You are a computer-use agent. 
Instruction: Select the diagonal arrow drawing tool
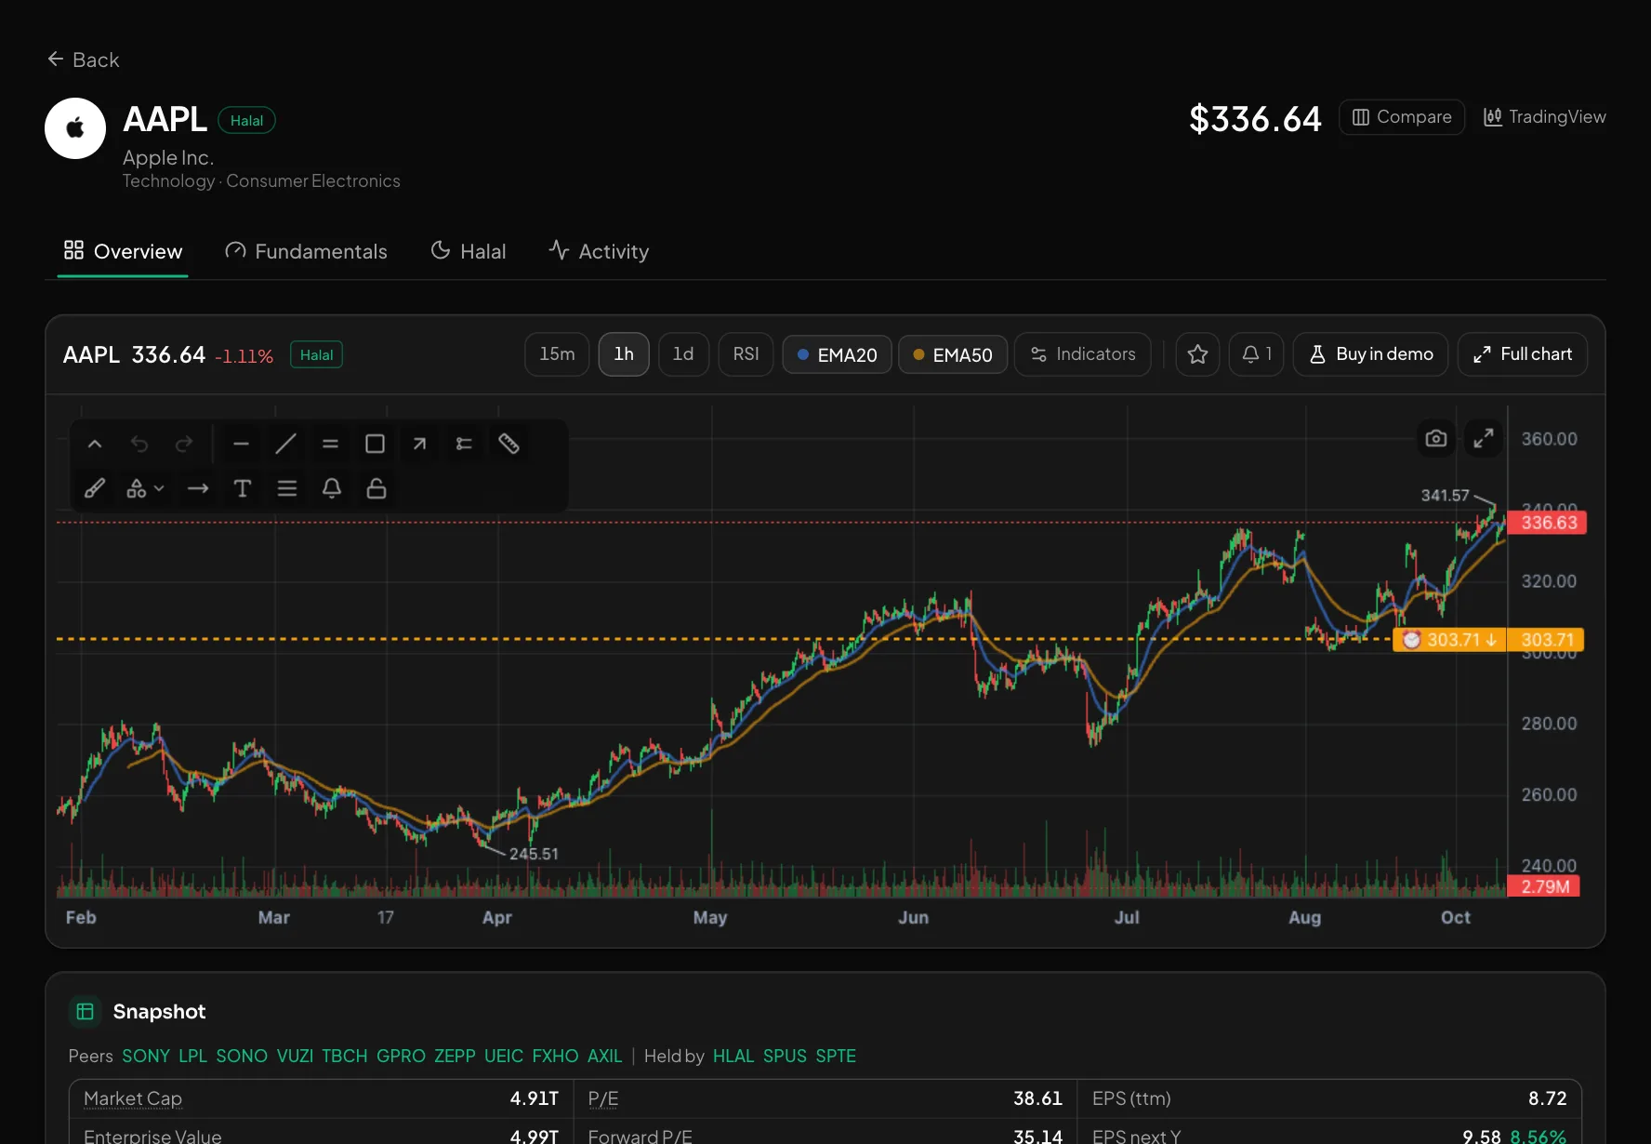click(419, 445)
